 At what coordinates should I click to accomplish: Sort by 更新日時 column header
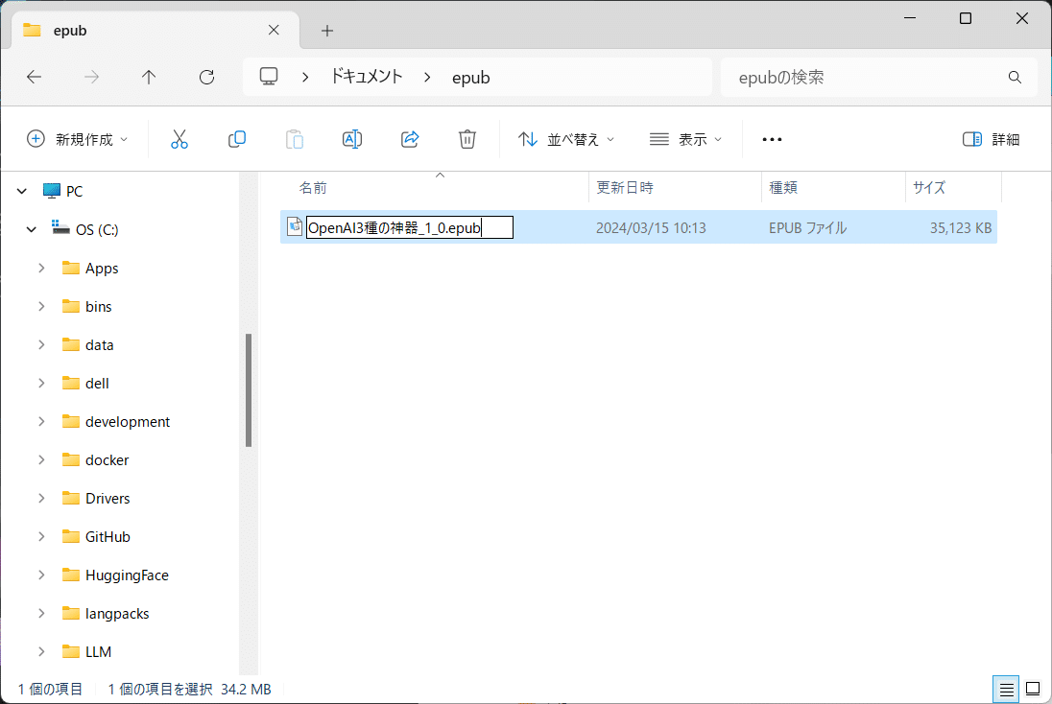[x=625, y=188]
